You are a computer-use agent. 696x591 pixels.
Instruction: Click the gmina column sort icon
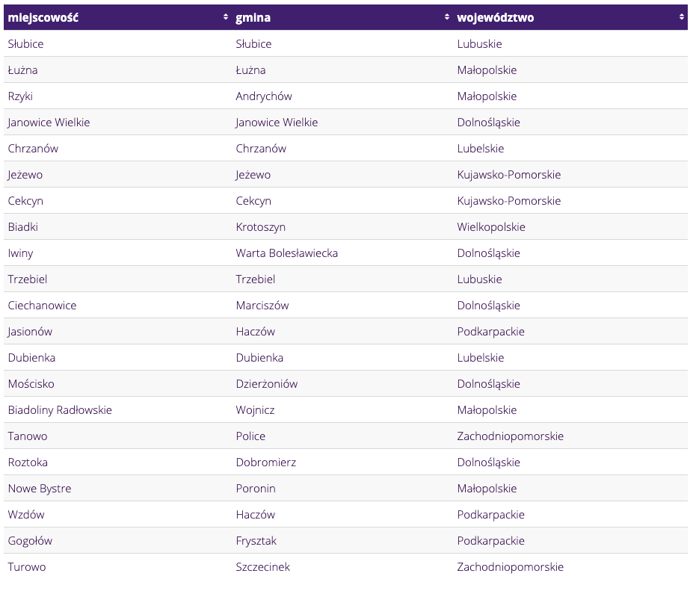pos(448,17)
